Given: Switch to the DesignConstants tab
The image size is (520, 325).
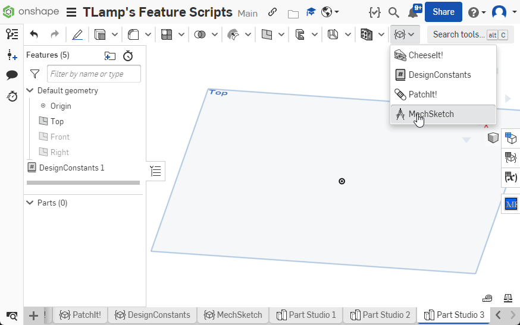Looking at the screenshot, I should 152,315.
